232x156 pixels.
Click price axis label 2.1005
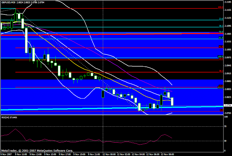pyautogui.click(x=228, y=50)
